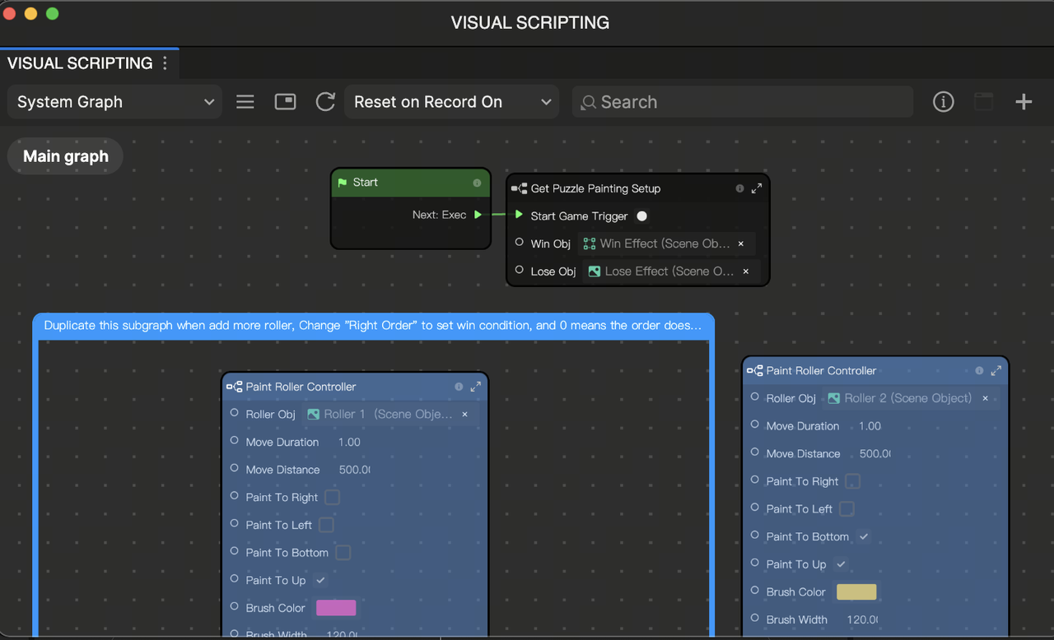Toggle the minimap panel icon
1054x640 pixels.
pyautogui.click(x=285, y=102)
